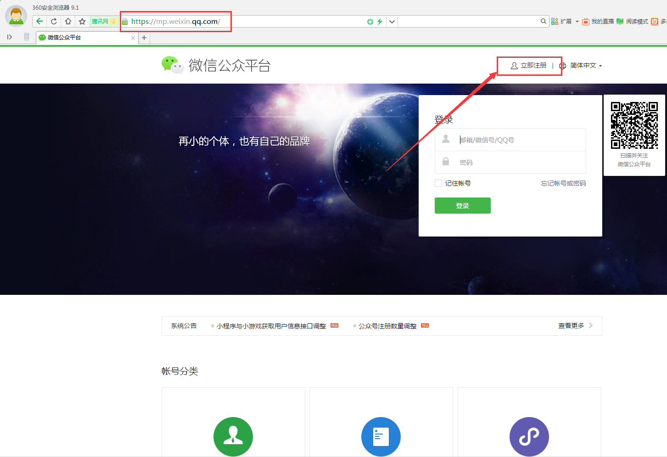Image resolution: width=667 pixels, height=457 pixels.
Task: Click the green lock security icon
Action: 124,22
